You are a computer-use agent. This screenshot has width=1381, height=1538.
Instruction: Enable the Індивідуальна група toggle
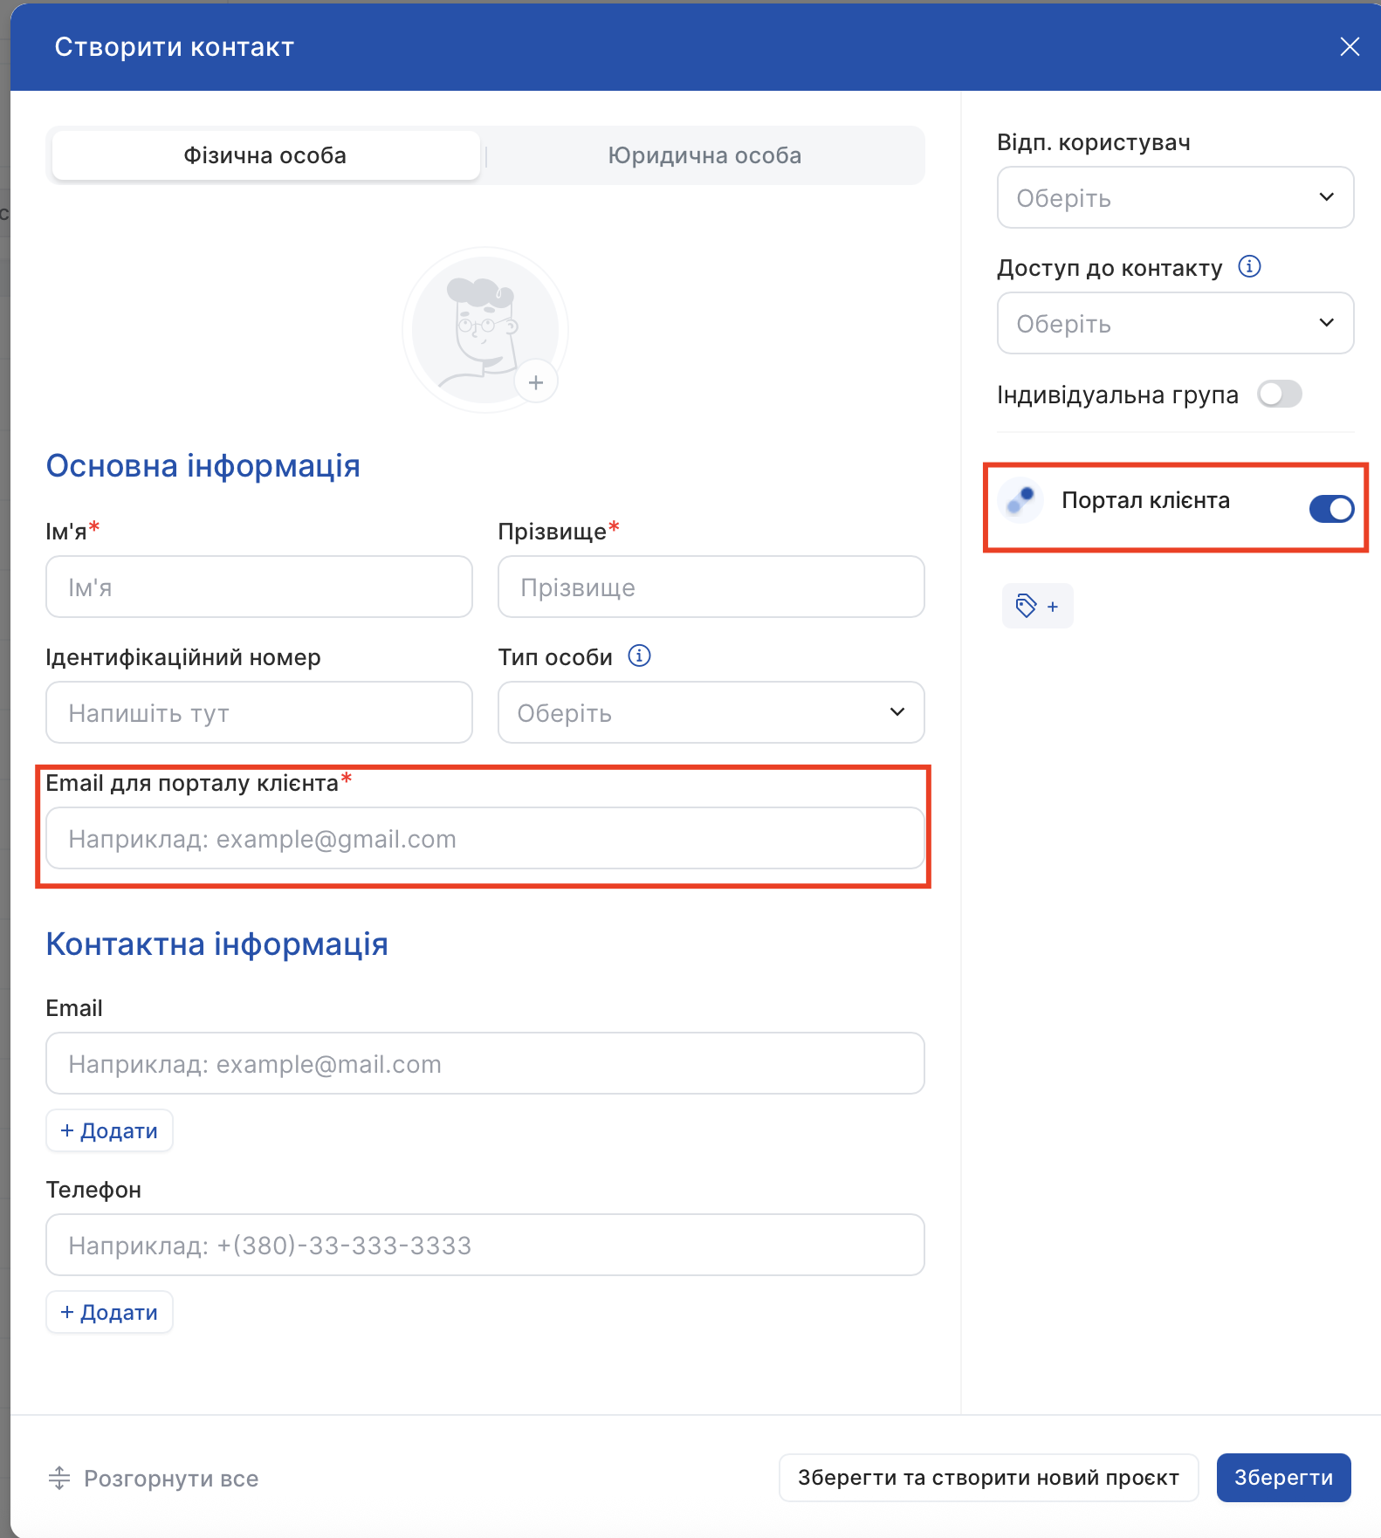click(1280, 395)
